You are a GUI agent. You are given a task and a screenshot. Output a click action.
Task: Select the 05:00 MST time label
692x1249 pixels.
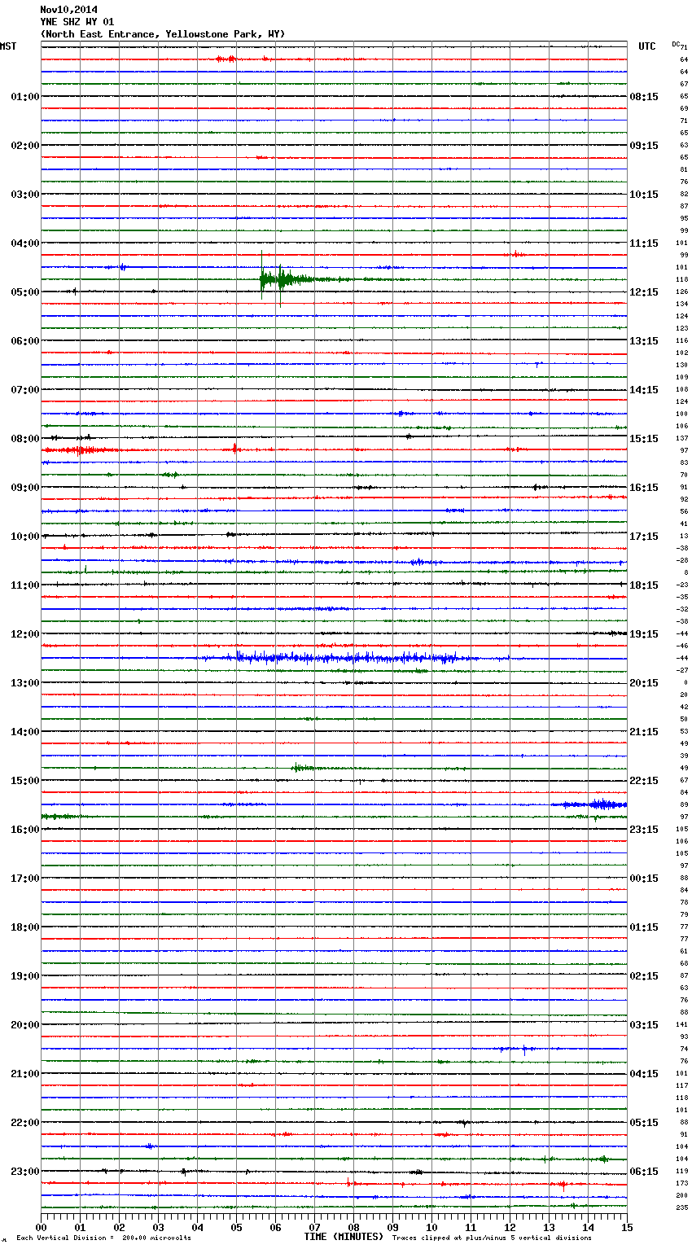[x=25, y=292]
